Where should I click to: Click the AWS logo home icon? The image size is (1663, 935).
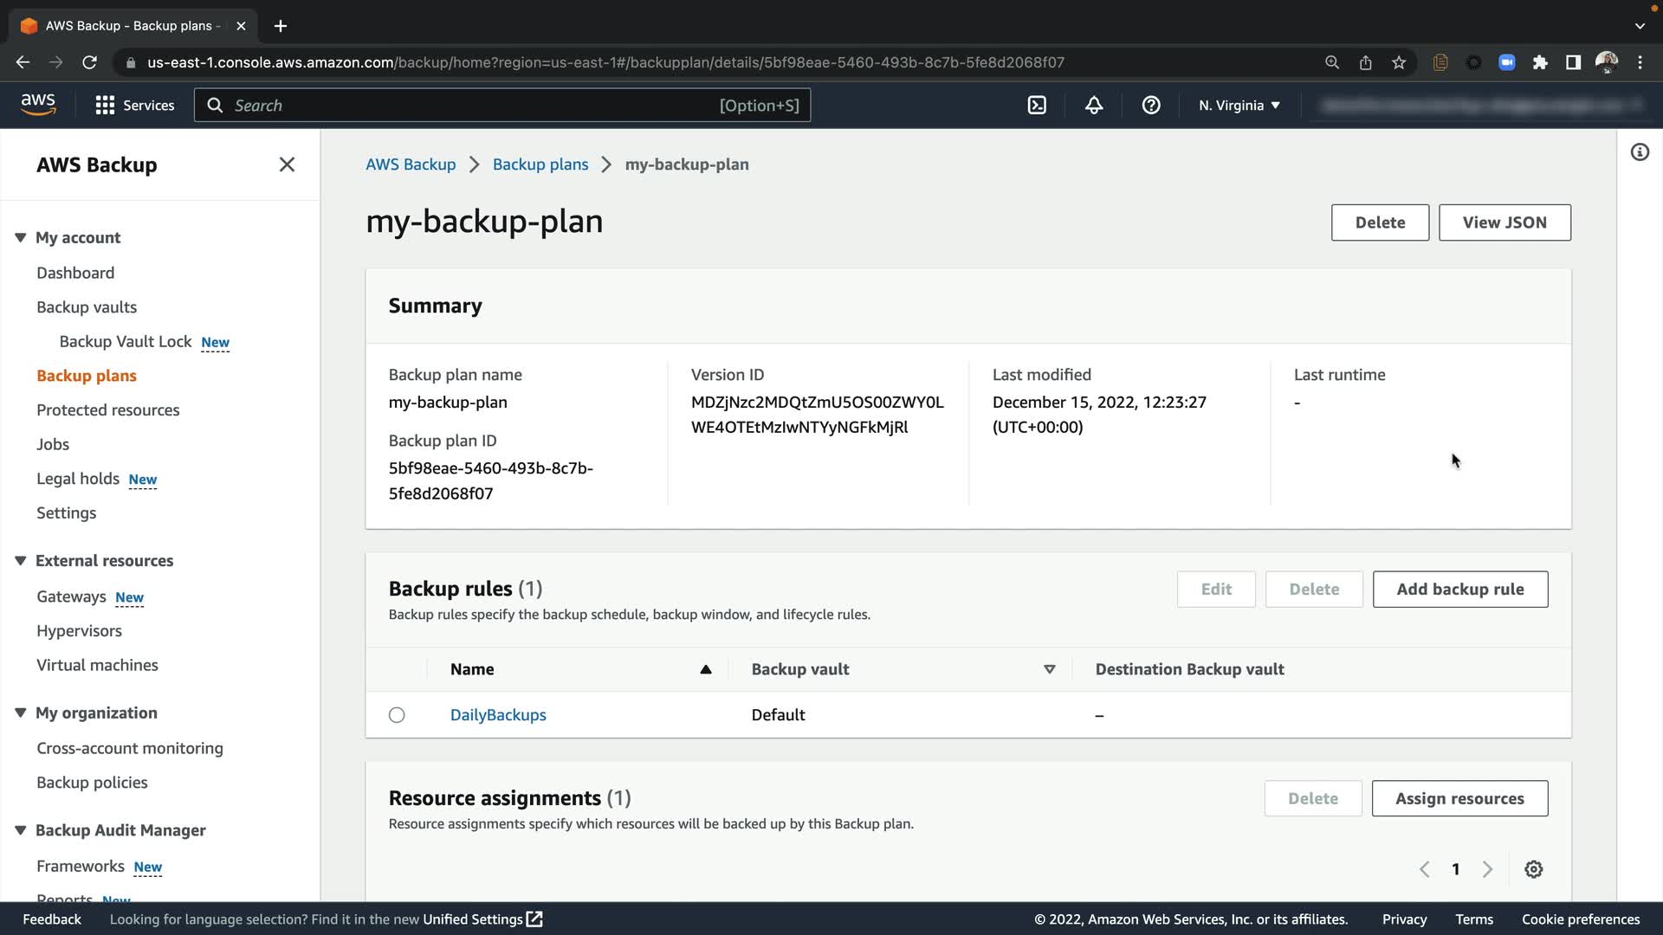38,104
